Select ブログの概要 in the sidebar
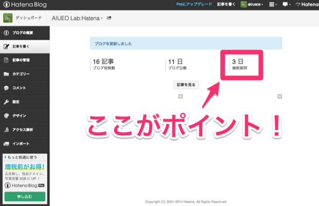 25,33
